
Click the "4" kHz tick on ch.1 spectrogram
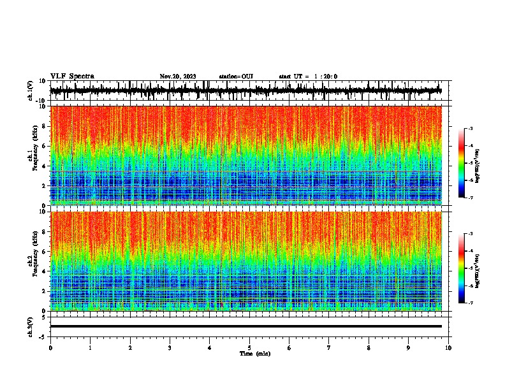click(x=45, y=166)
